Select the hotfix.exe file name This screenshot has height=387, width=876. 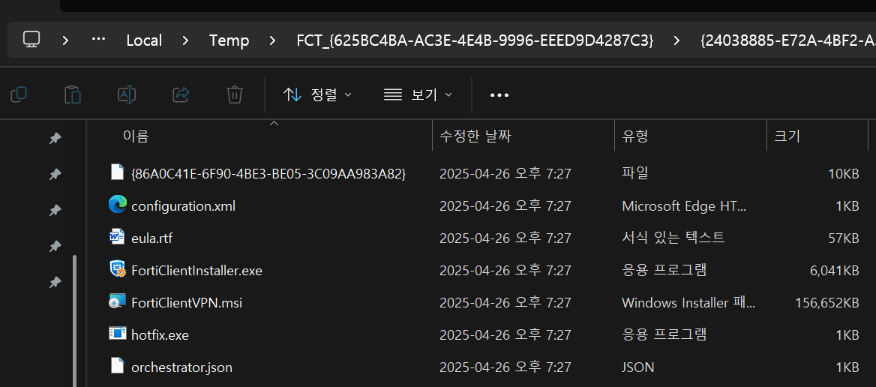click(x=160, y=335)
